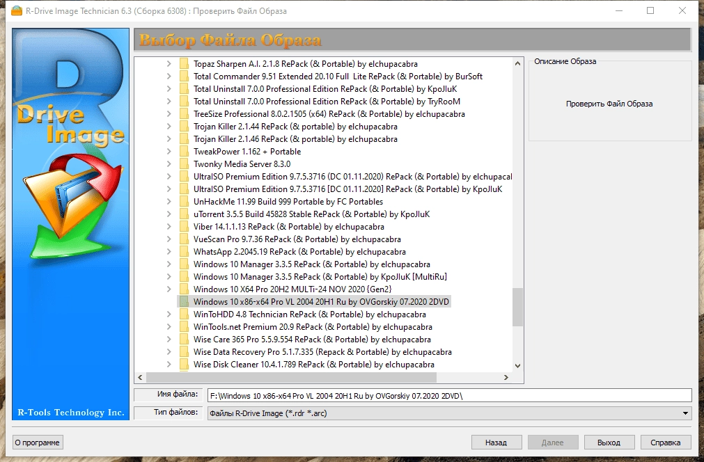Expand Twonky Media Server 8.3.0 node
This screenshot has height=462, width=704.
point(169,164)
